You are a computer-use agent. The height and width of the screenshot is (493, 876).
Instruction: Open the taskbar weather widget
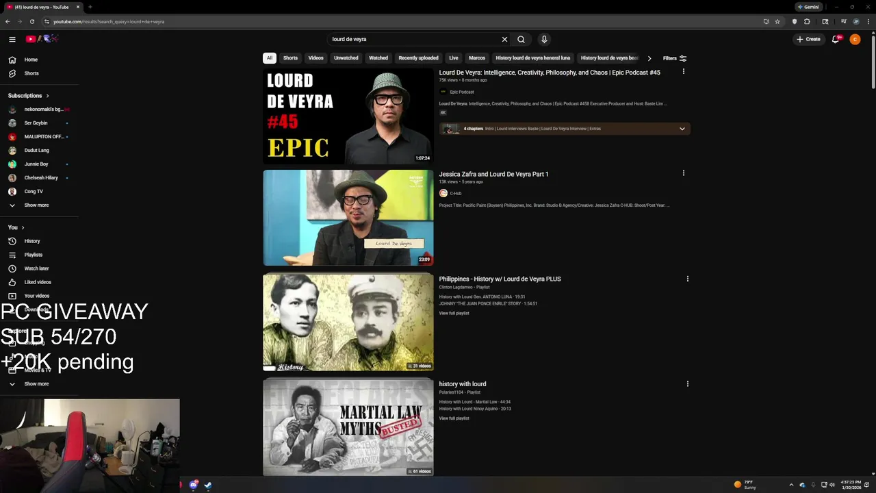coord(745,485)
